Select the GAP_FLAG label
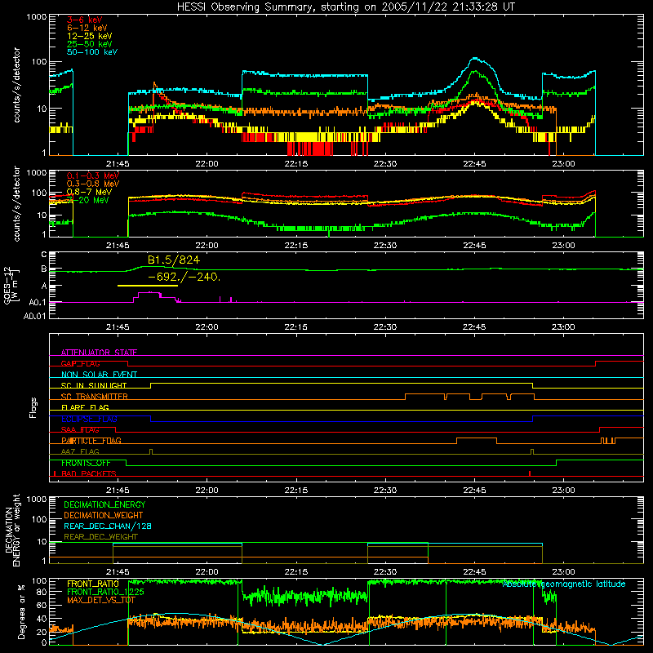The width and height of the screenshot is (653, 653). pos(80,363)
